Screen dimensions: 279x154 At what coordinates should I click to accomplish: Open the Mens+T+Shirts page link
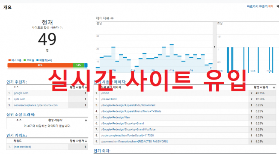pyautogui.click(x=131, y=111)
